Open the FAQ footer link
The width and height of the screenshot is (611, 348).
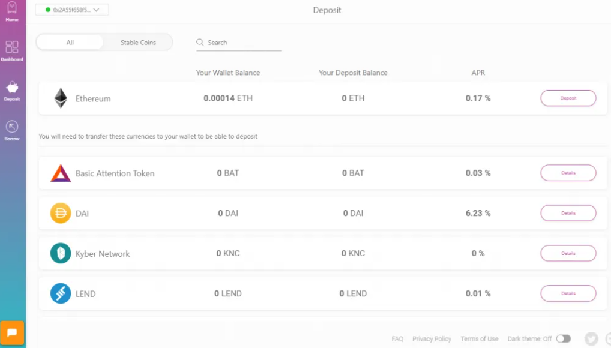[x=397, y=339]
